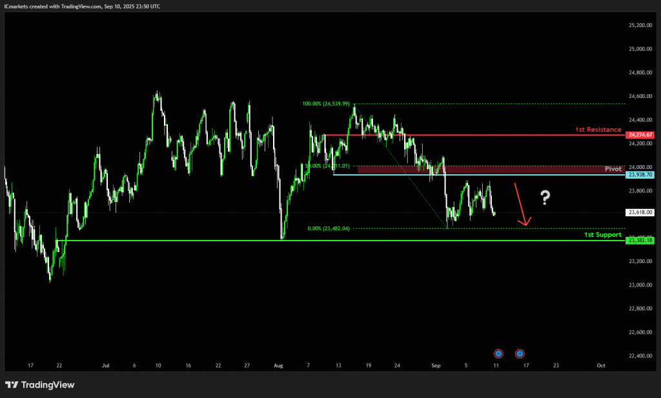
Task: Click date 23 on the time axis
Action: pyautogui.click(x=556, y=366)
